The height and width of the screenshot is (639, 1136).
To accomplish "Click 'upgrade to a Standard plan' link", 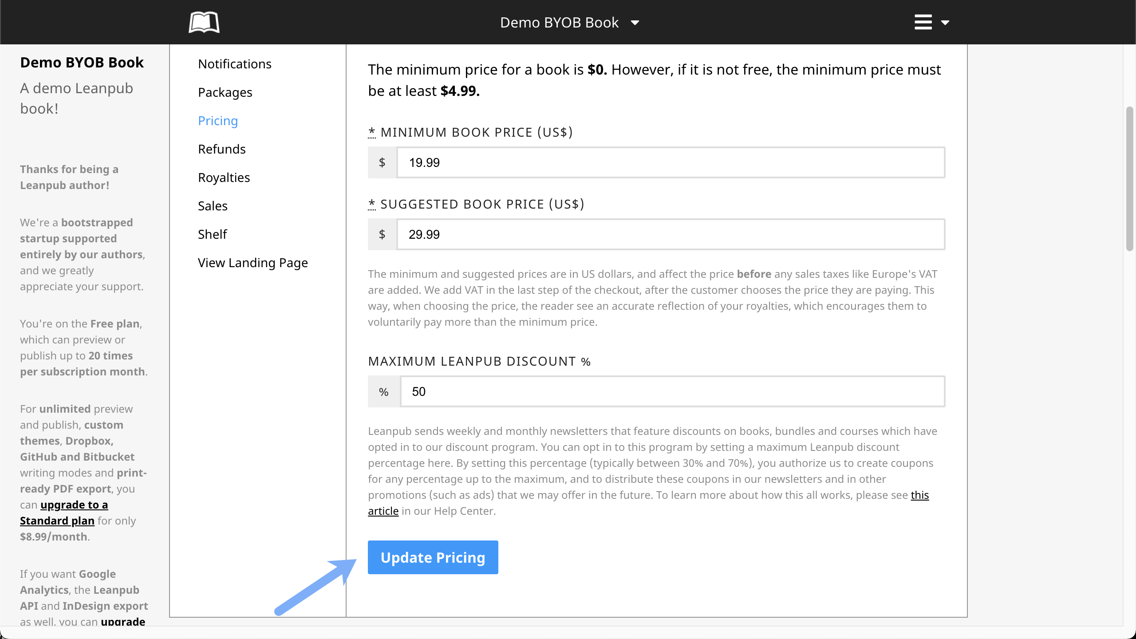I will click(74, 505).
